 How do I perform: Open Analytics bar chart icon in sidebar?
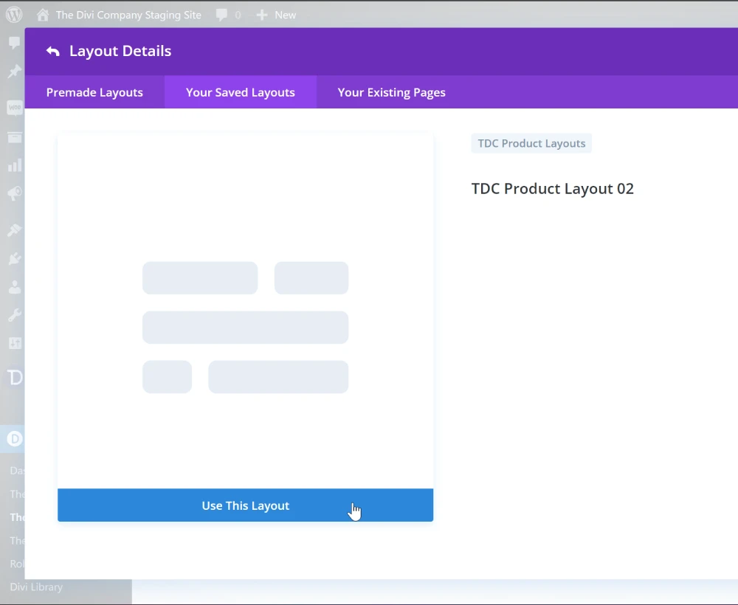pyautogui.click(x=14, y=165)
